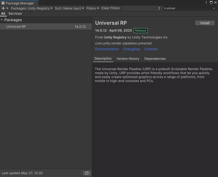Select the Package Manager window tab

point(19,3)
